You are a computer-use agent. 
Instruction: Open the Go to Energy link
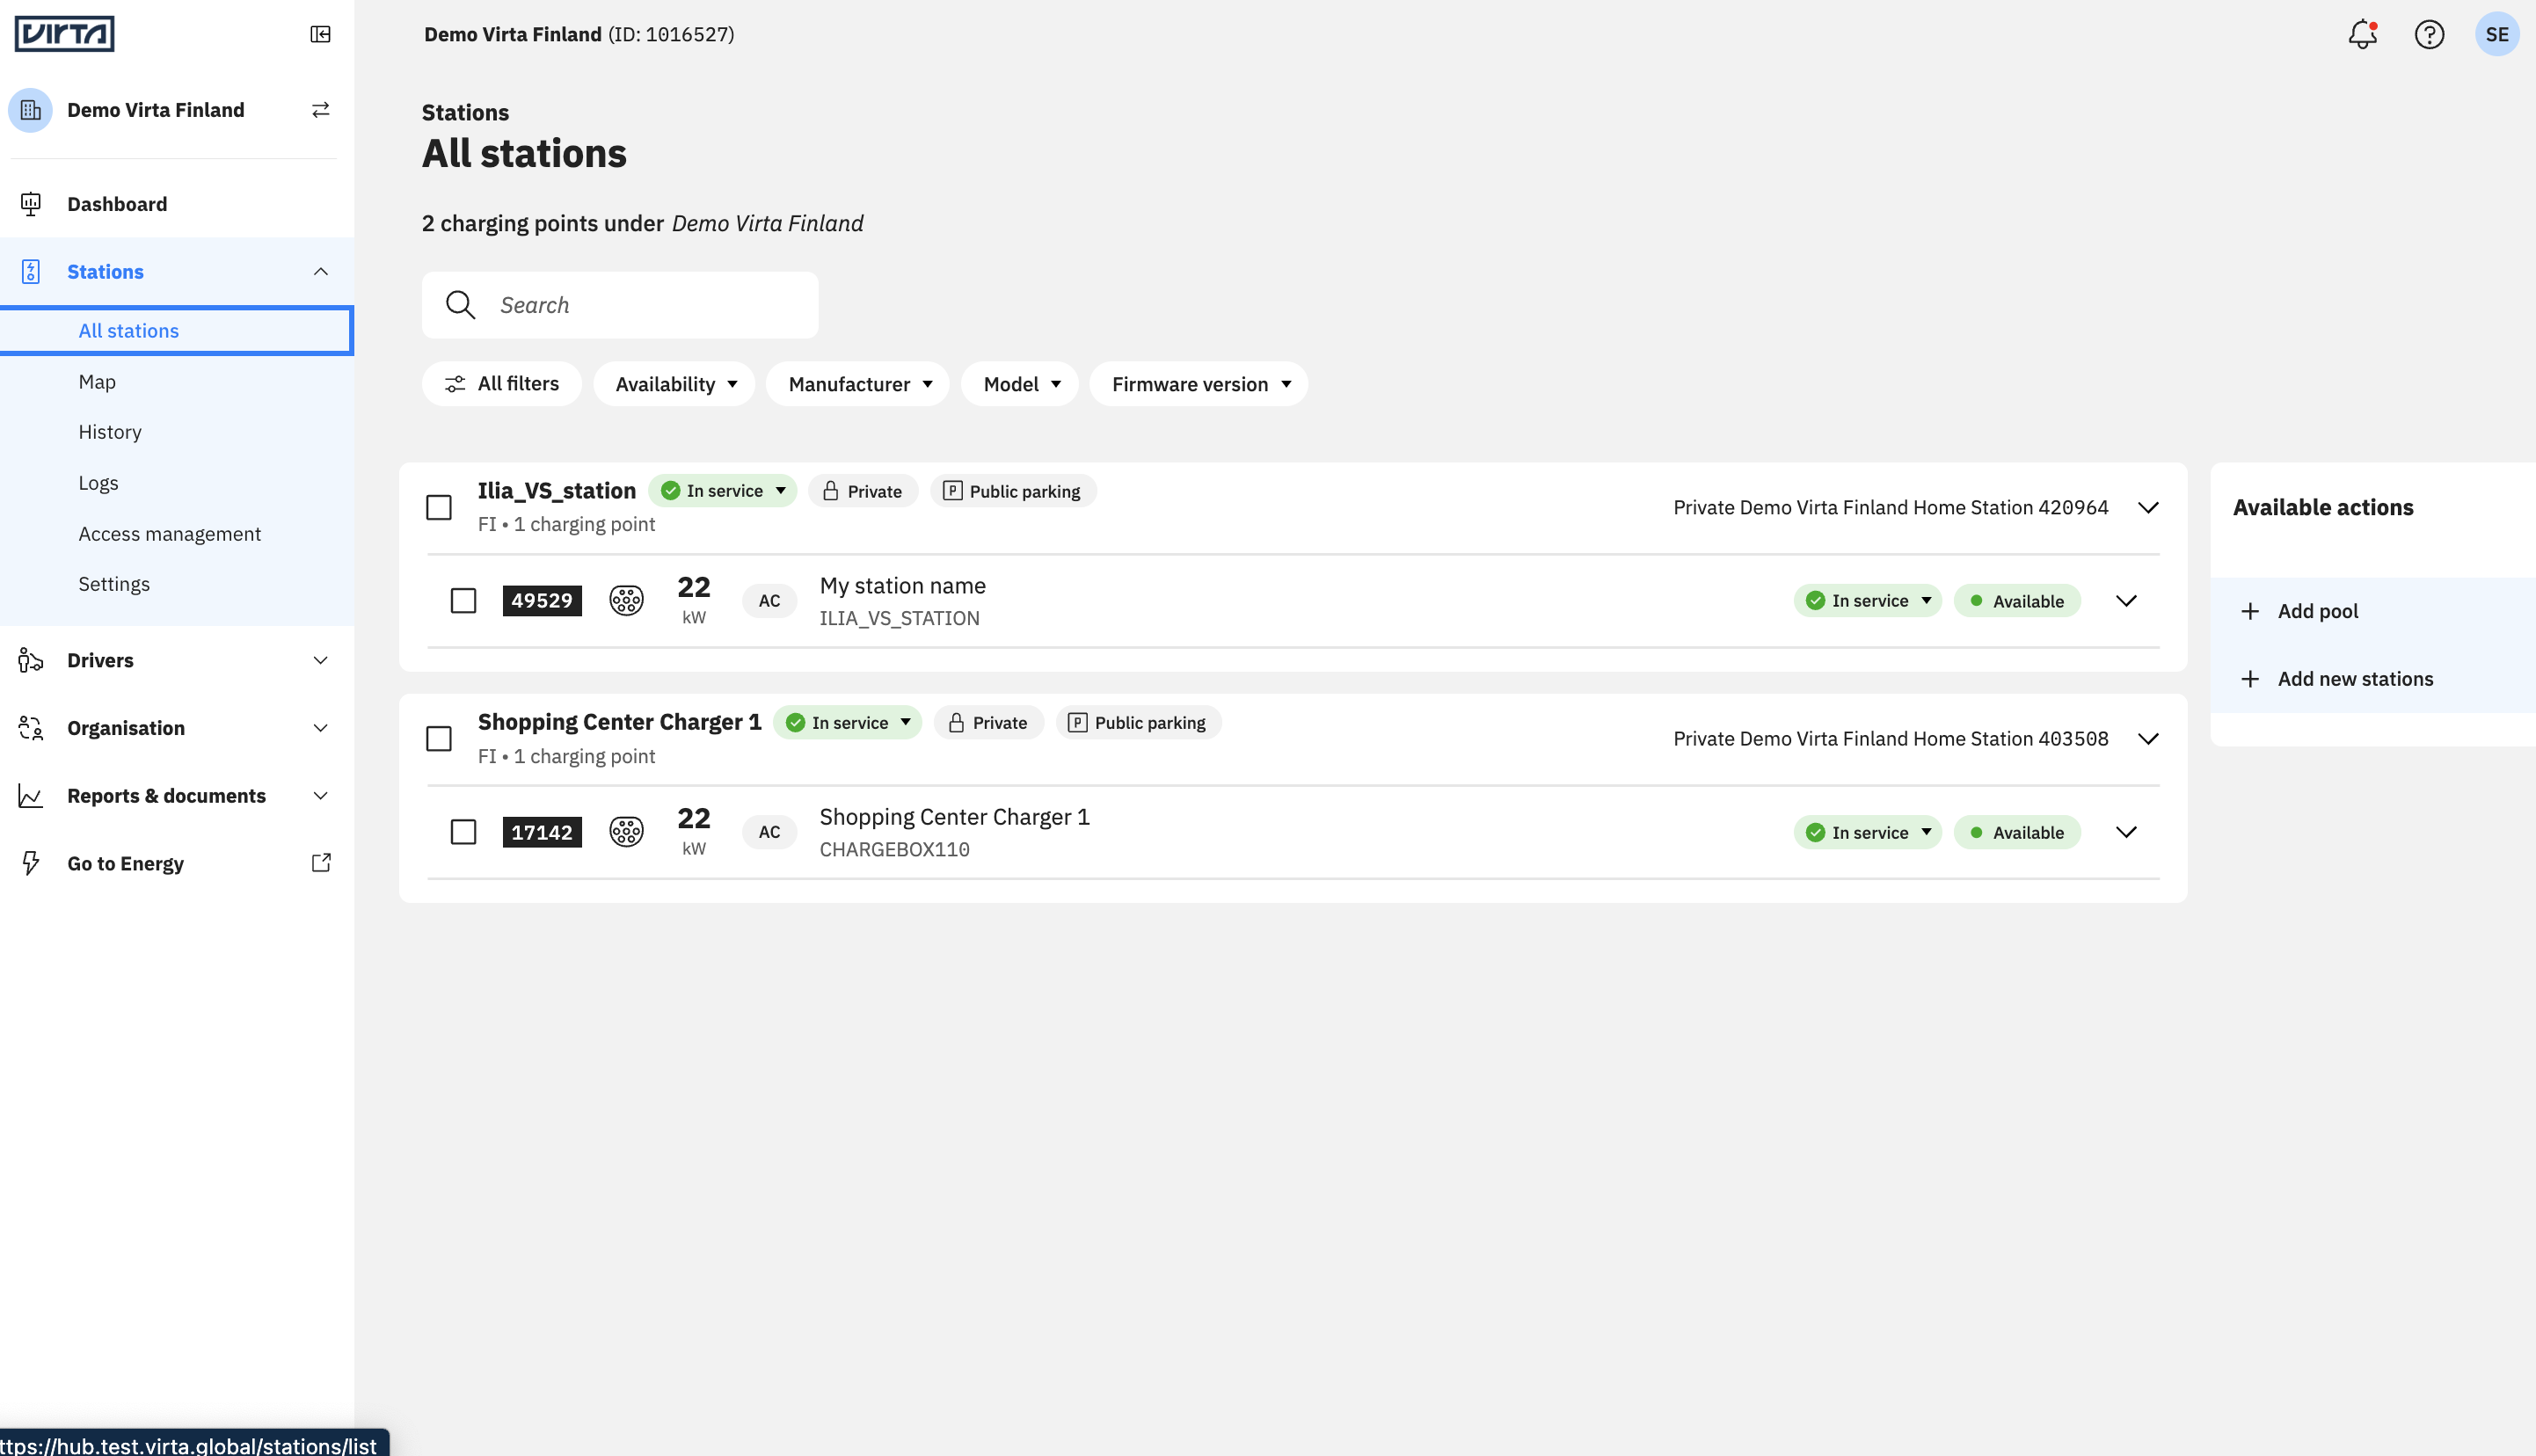point(177,863)
